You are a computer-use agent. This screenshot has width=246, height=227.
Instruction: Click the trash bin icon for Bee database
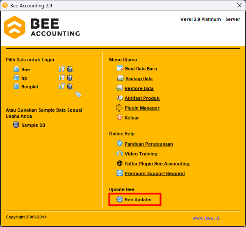click(x=70, y=69)
